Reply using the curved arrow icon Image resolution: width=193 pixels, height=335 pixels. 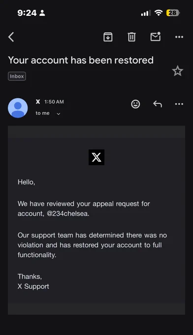pos(158,104)
